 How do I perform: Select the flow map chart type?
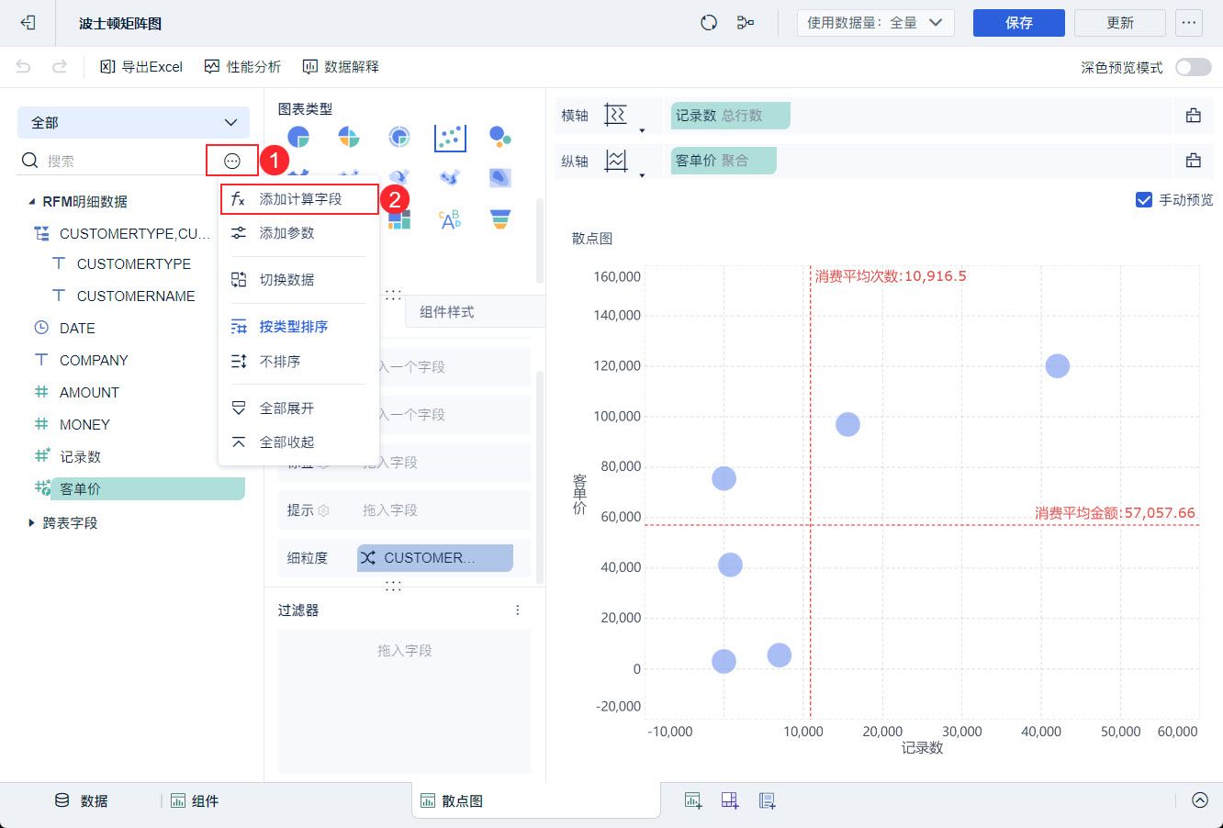pos(399,176)
